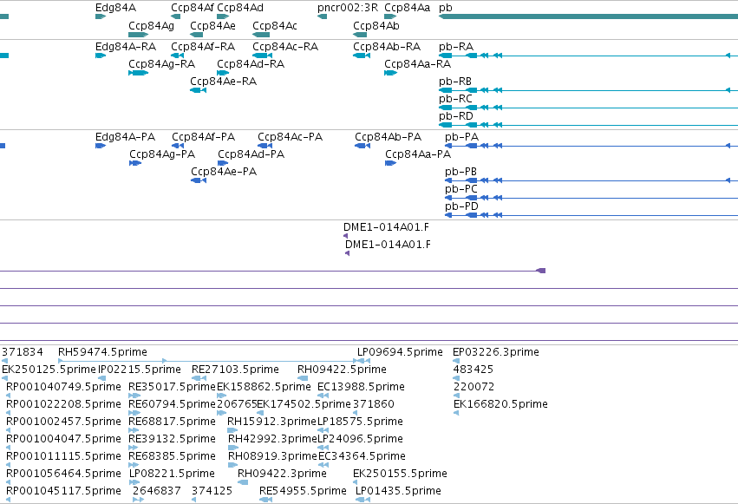Click the pb-PA protein label
738x504 pixels.
click(461, 137)
